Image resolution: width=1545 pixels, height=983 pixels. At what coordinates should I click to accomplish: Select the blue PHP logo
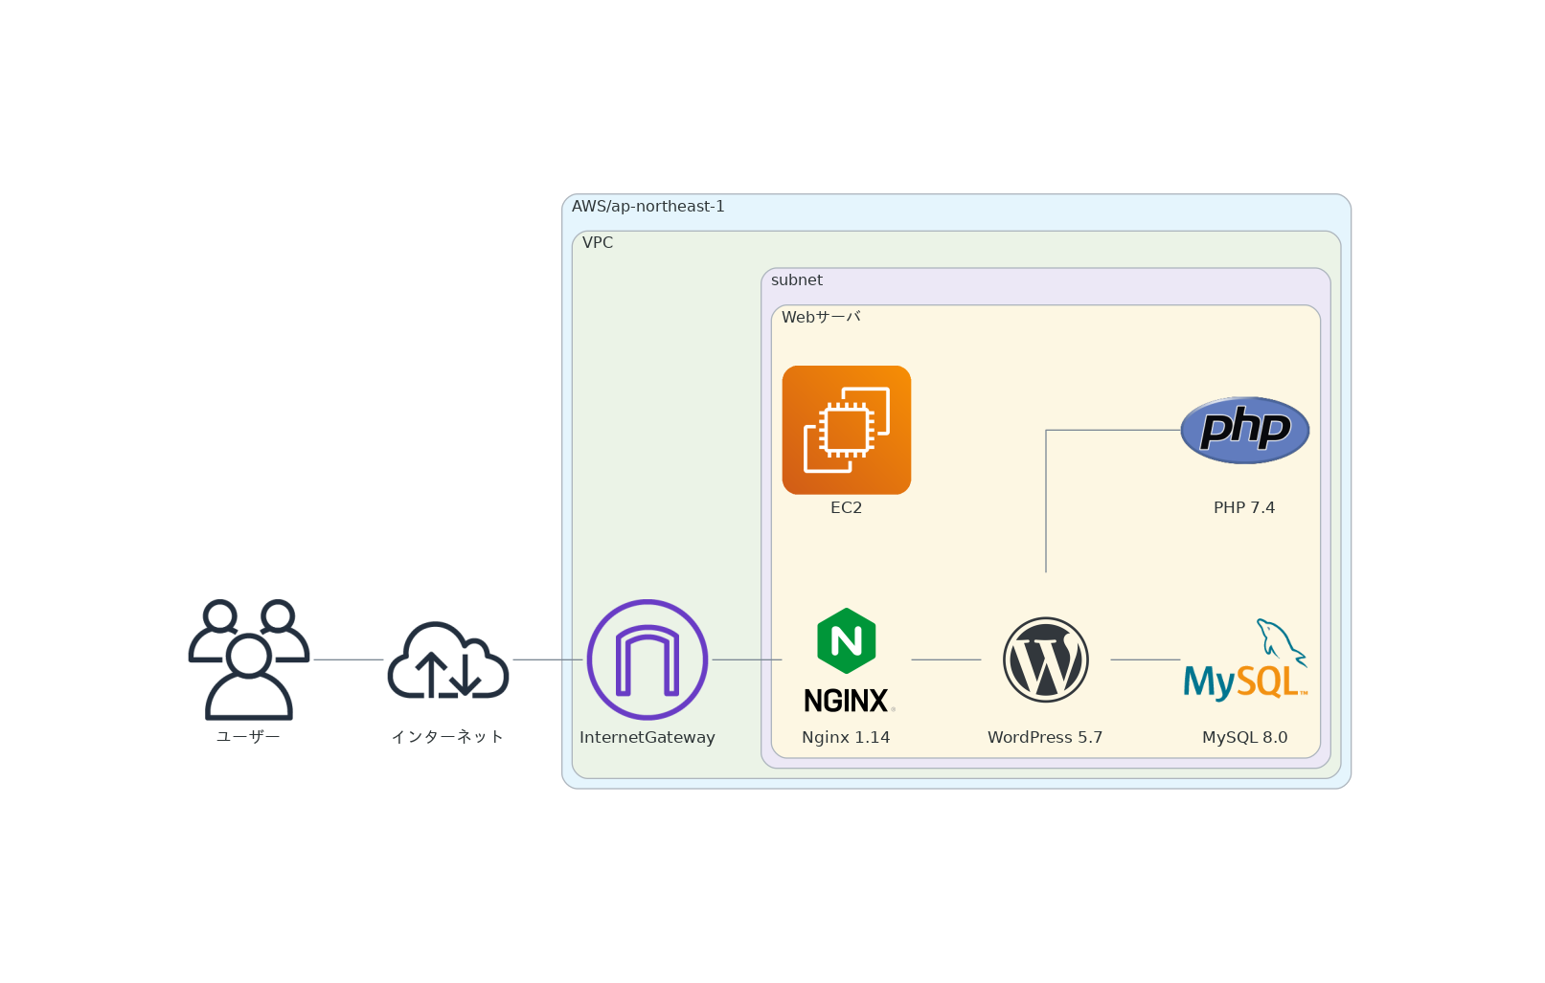(x=1245, y=430)
